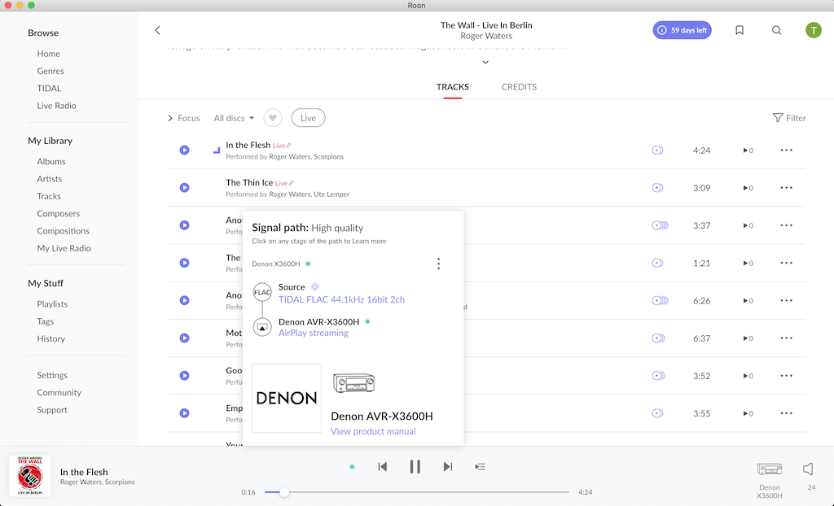Play the In the Flesh track
The width and height of the screenshot is (834, 506).
tap(185, 150)
